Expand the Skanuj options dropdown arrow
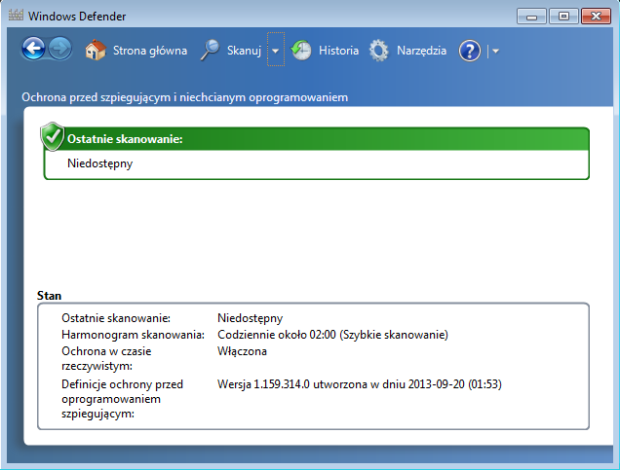The image size is (620, 470). pos(276,50)
